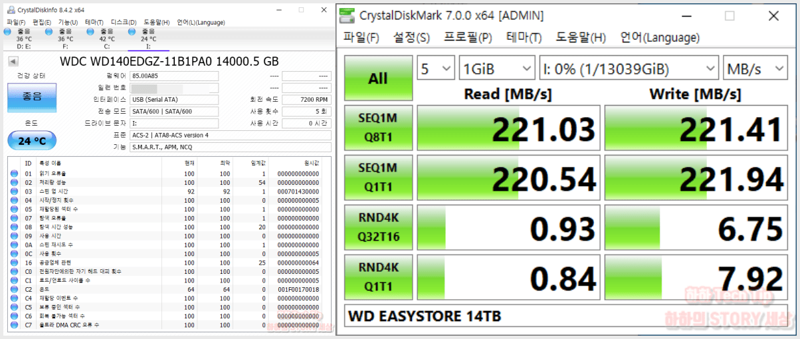800x339 pixels.
Task: Run the RND4K Q32T16 test
Action: tap(378, 228)
